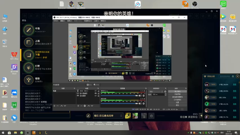Adjust the transition duration stepper
Viewport: 240px width, 135px height.
coord(165,94)
